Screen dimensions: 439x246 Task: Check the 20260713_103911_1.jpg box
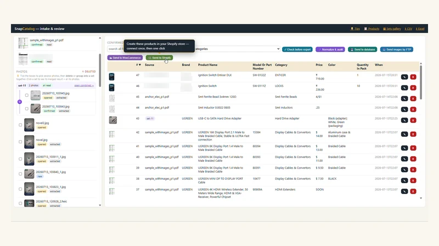click(x=20, y=159)
